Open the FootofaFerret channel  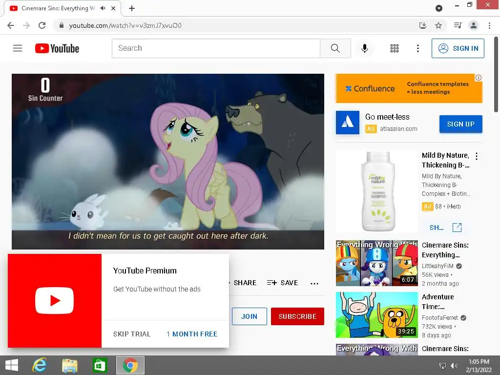point(440,317)
